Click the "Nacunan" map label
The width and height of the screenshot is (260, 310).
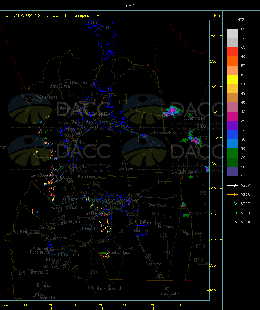(x=125, y=169)
